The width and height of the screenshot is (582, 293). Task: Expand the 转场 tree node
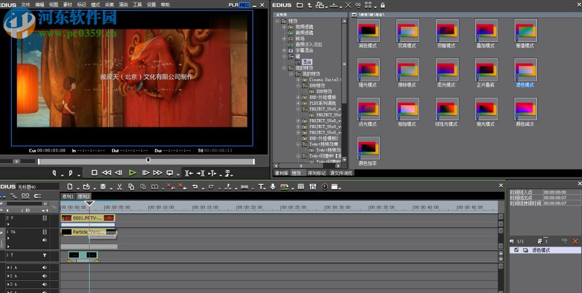284,38
